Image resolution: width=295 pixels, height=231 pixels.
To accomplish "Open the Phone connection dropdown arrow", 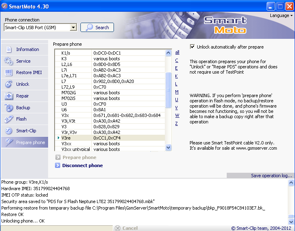I will [73, 28].
